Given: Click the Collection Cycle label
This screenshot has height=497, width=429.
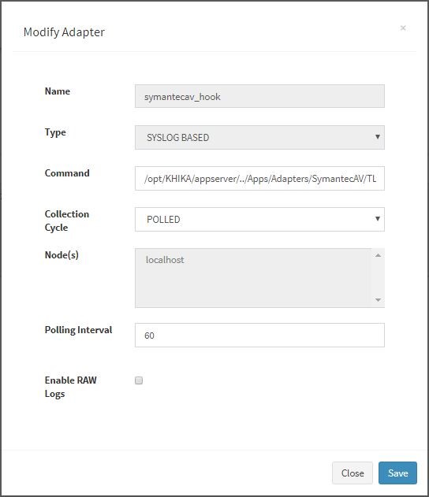Looking at the screenshot, I should click(67, 221).
